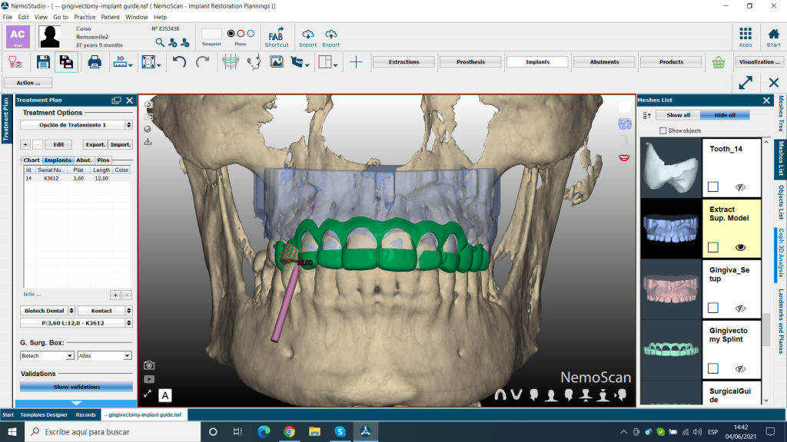Select the black Phase radio button
This screenshot has width=787, height=442.
[231, 34]
